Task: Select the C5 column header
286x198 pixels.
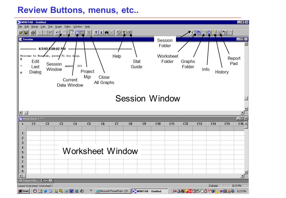Action: click(89, 123)
